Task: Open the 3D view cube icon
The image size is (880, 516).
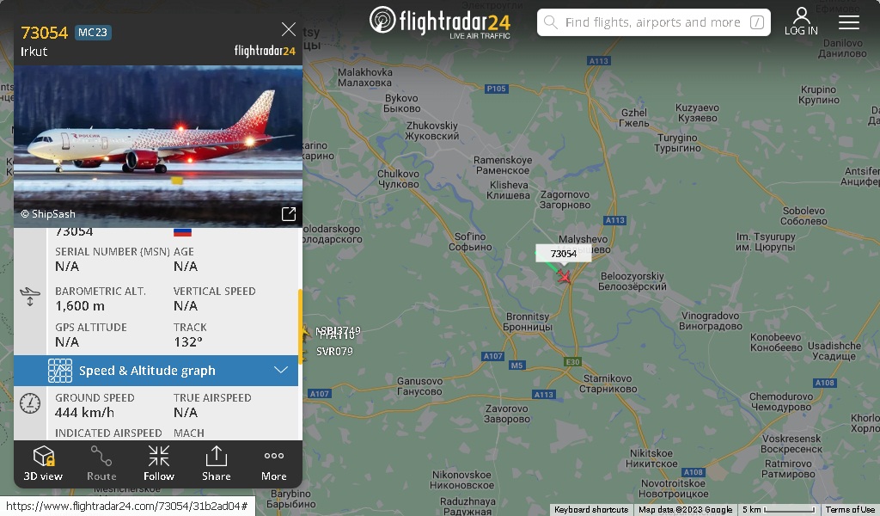Action: click(43, 456)
